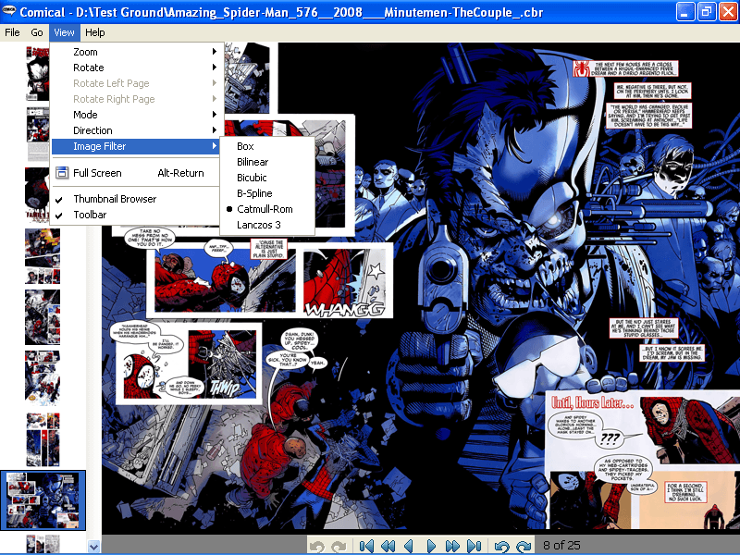740x555 pixels.
Task: Go to previous page single arrow
Action: coord(409,546)
